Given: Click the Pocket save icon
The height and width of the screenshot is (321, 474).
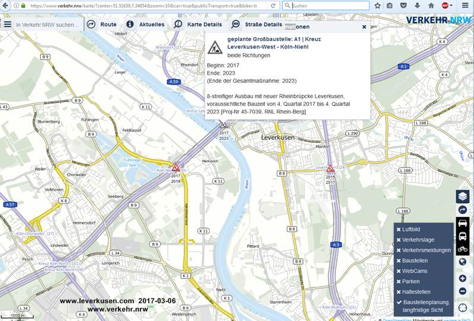Looking at the screenshot, I should (403, 5).
